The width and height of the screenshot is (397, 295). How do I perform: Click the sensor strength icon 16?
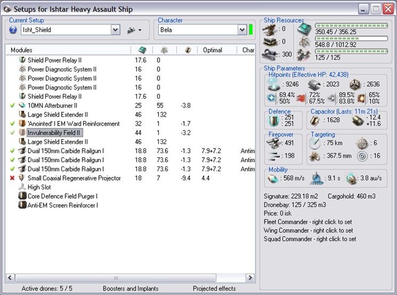pos(362,156)
